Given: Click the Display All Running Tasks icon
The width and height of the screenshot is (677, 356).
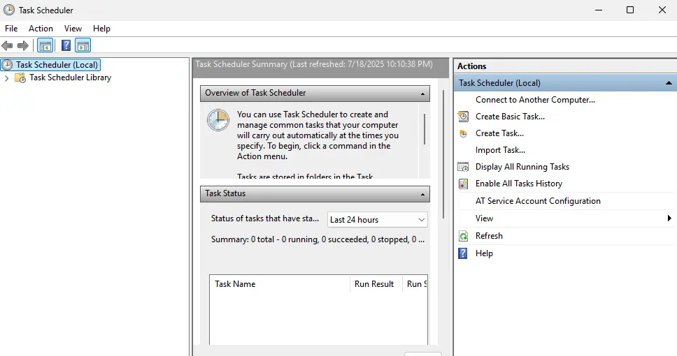Looking at the screenshot, I should [x=463, y=167].
